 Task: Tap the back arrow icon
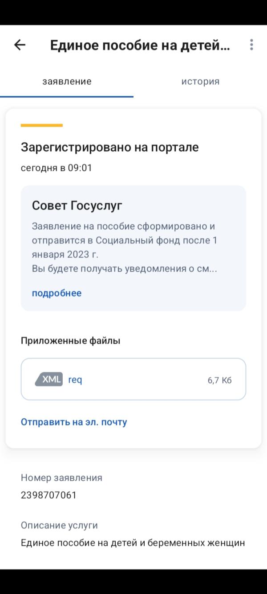(20, 45)
